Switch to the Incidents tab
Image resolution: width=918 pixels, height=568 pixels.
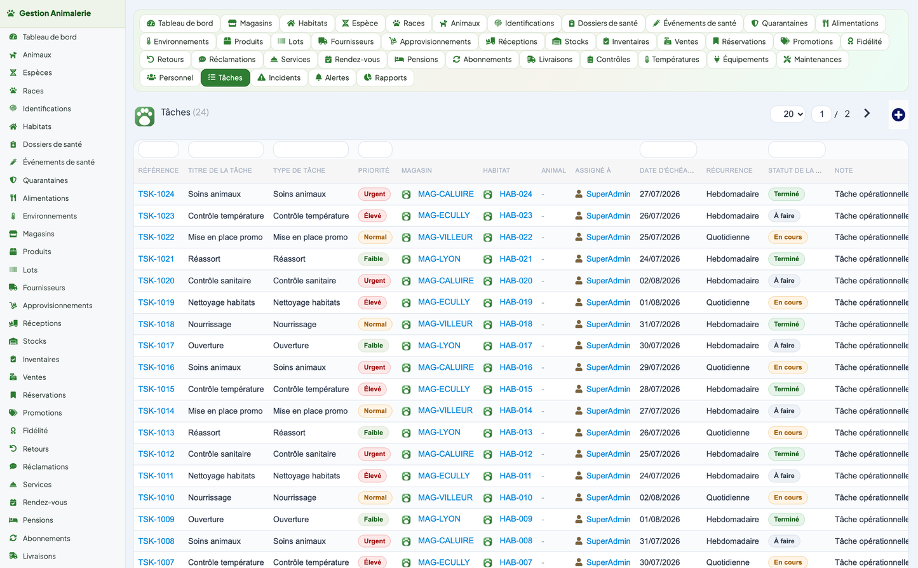pos(279,78)
